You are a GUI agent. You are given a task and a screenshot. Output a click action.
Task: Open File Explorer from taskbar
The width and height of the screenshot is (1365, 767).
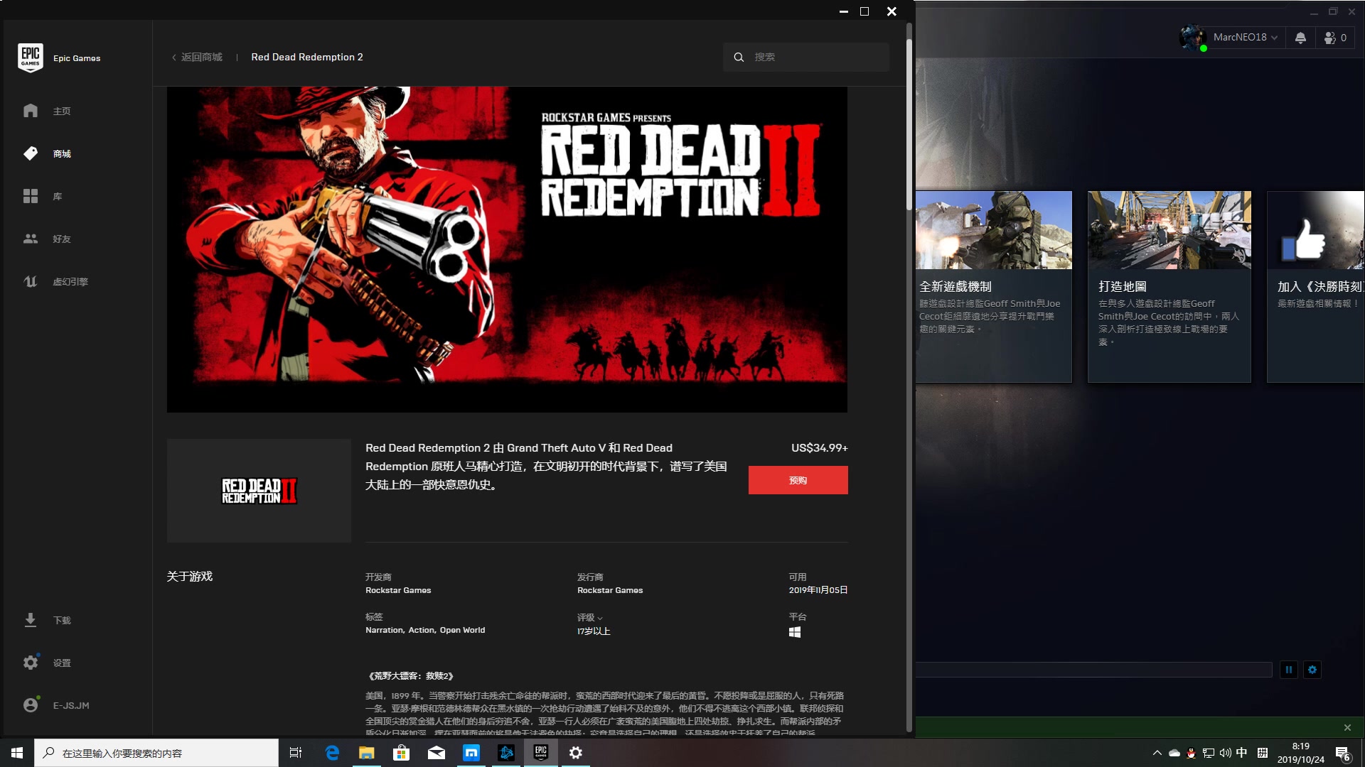367,753
